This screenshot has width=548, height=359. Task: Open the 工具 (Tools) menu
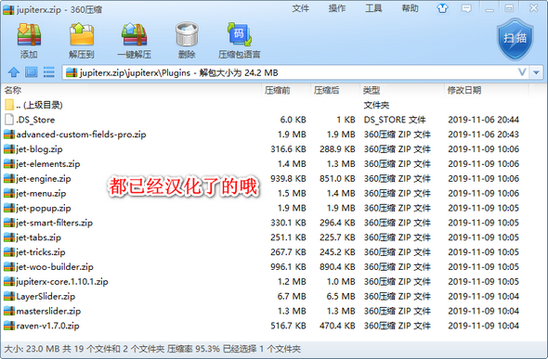coord(373,8)
